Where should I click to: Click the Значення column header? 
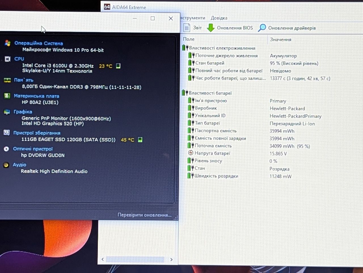pos(280,39)
